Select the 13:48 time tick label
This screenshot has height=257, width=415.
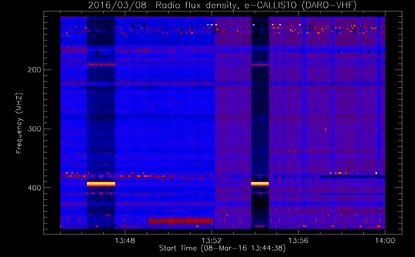point(125,241)
